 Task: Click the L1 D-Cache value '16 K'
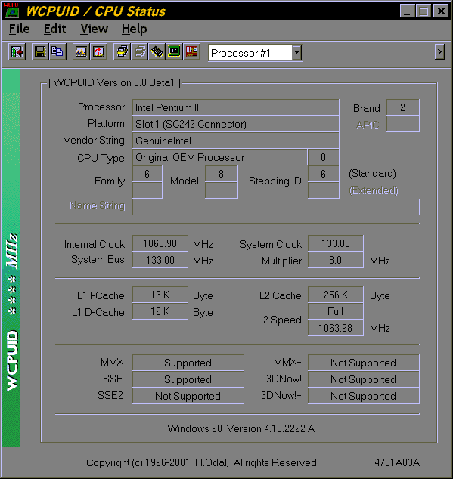[160, 311]
